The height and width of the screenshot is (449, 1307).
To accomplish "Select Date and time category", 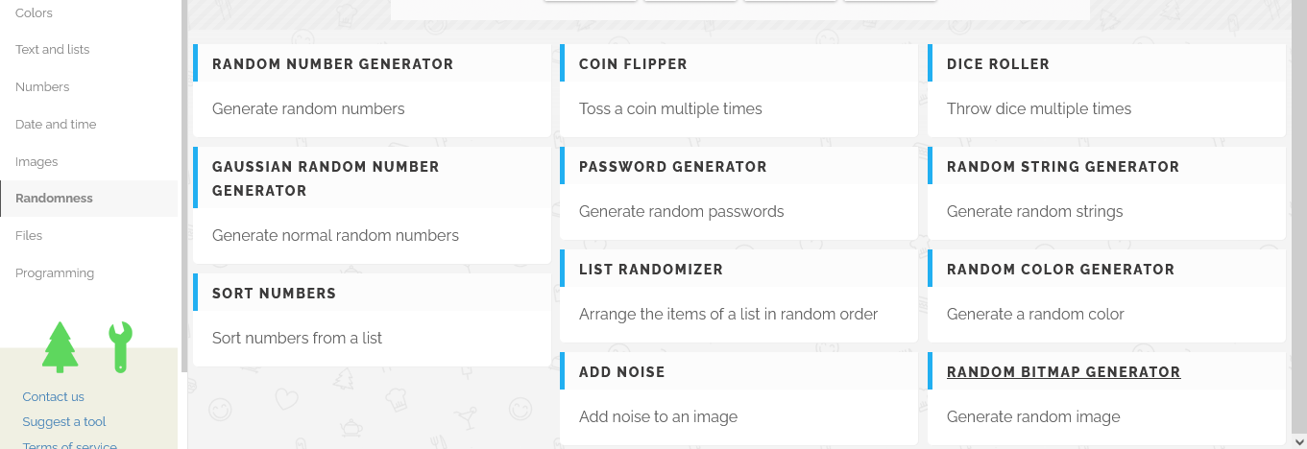I will coord(56,125).
